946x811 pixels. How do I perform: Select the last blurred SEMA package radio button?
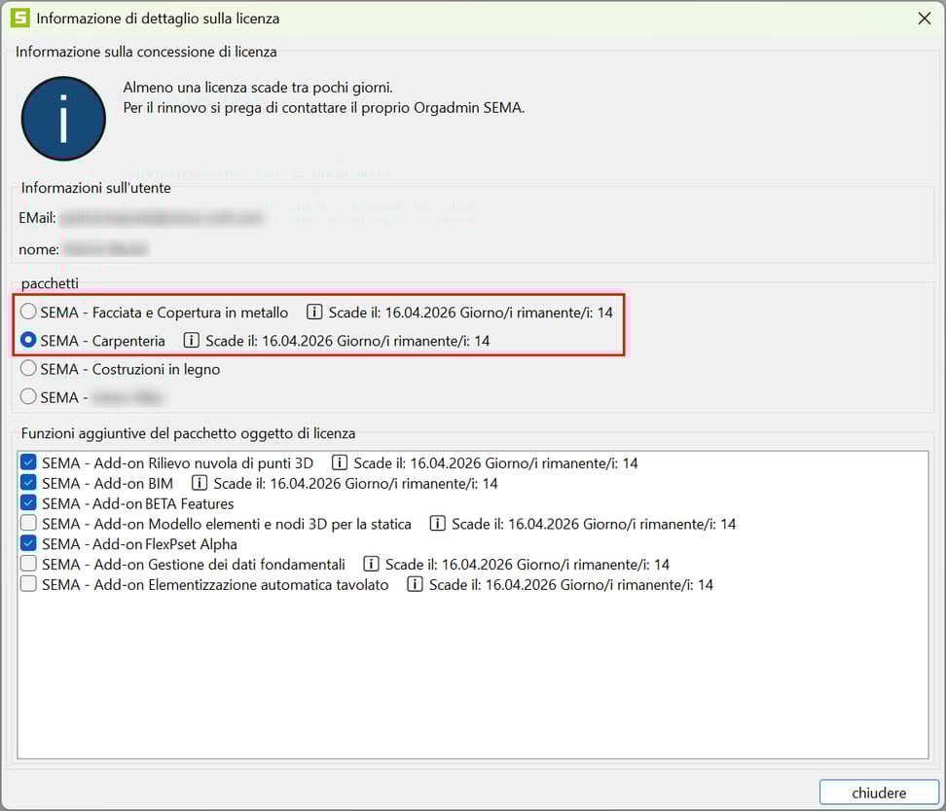(x=29, y=397)
